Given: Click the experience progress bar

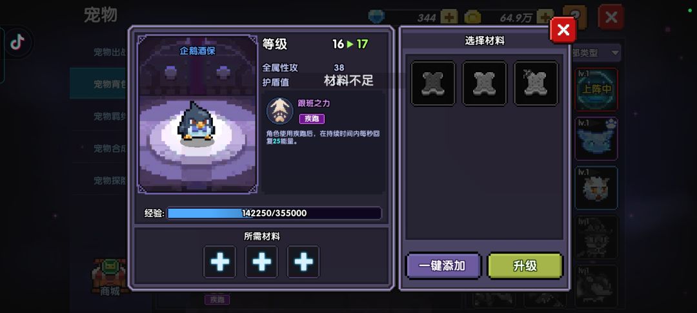Looking at the screenshot, I should click(x=274, y=213).
